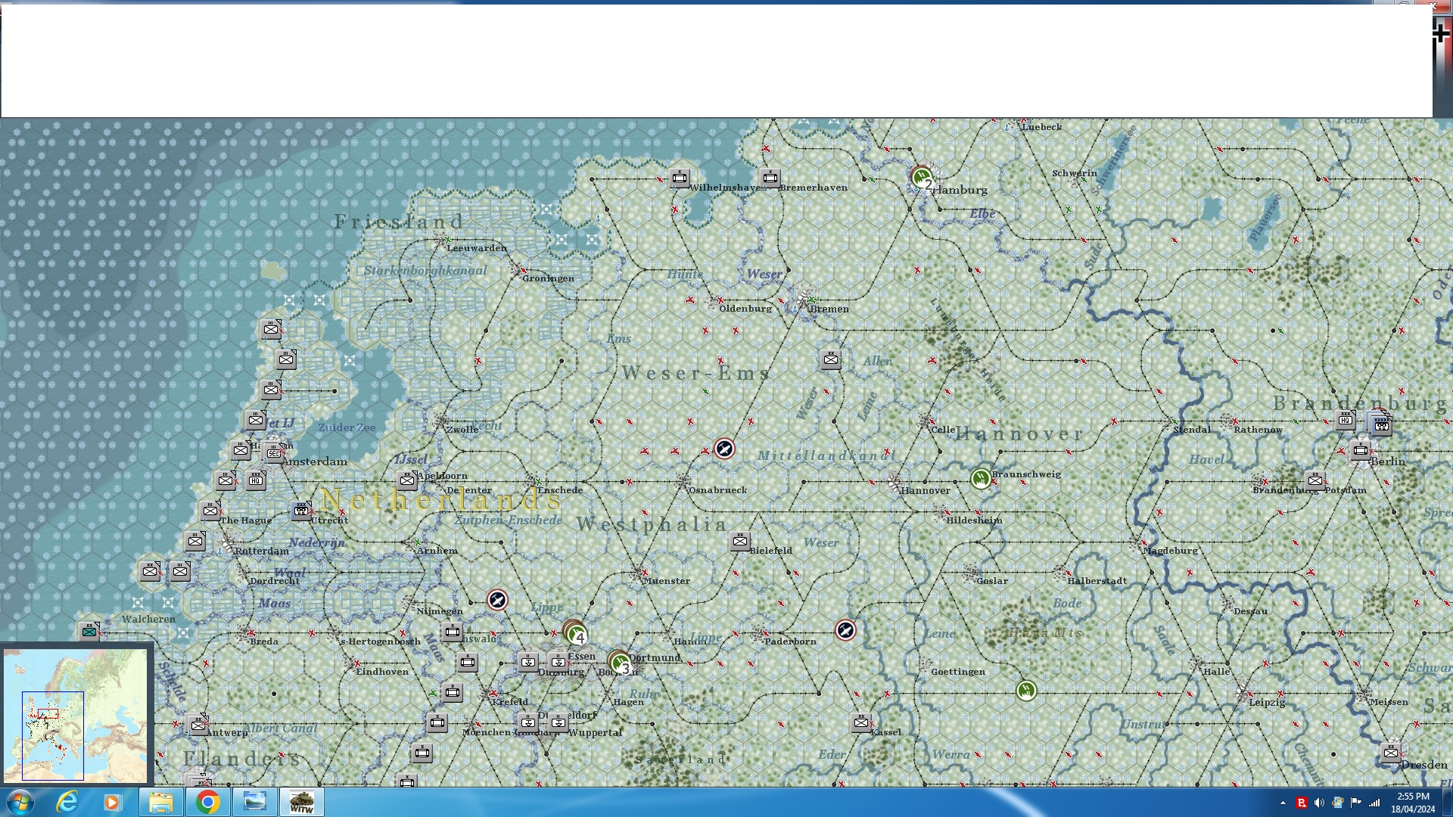The image size is (1453, 817).
Task: Click the air base marker east of Paderborn
Action: tap(845, 630)
